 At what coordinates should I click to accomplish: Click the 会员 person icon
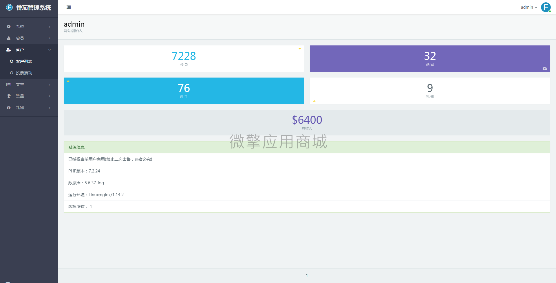pyautogui.click(x=9, y=38)
